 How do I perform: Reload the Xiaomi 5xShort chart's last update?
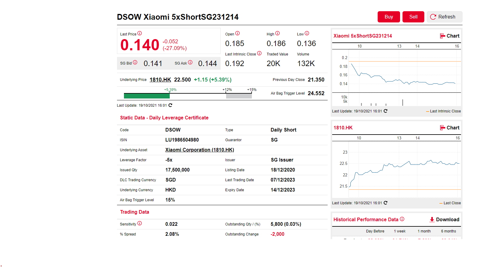click(386, 111)
